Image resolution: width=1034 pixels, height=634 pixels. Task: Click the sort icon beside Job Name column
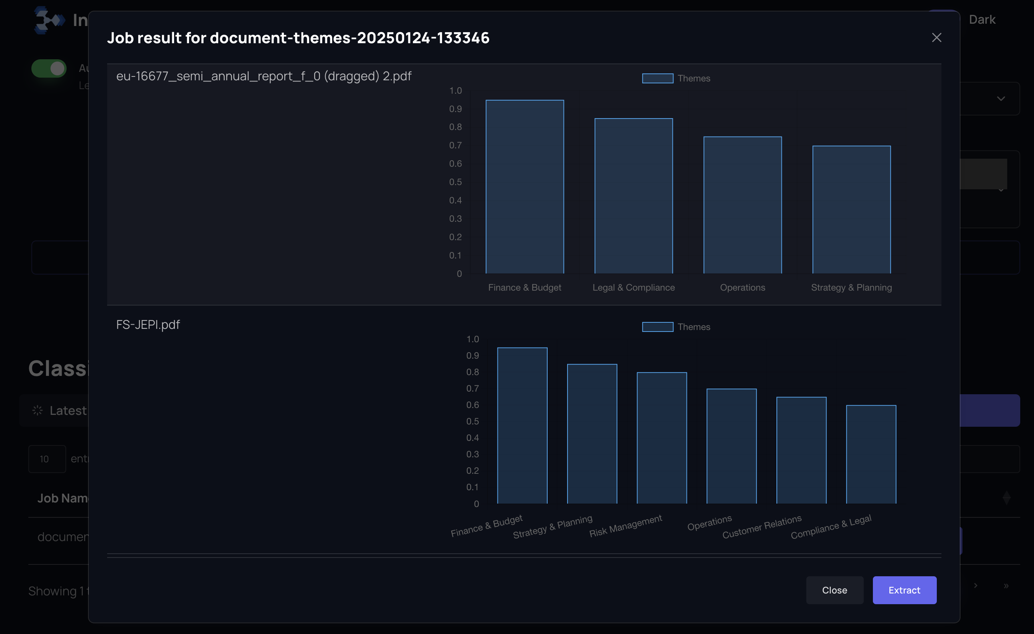coord(1006,498)
